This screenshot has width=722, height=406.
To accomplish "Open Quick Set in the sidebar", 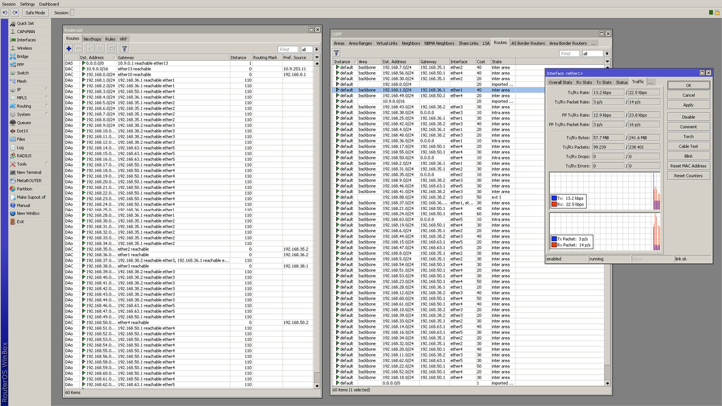I will [25, 23].
